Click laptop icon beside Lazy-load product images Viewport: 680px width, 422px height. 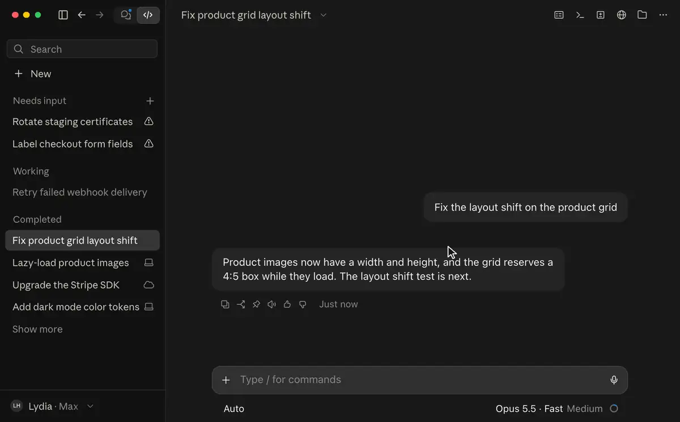coord(148,262)
